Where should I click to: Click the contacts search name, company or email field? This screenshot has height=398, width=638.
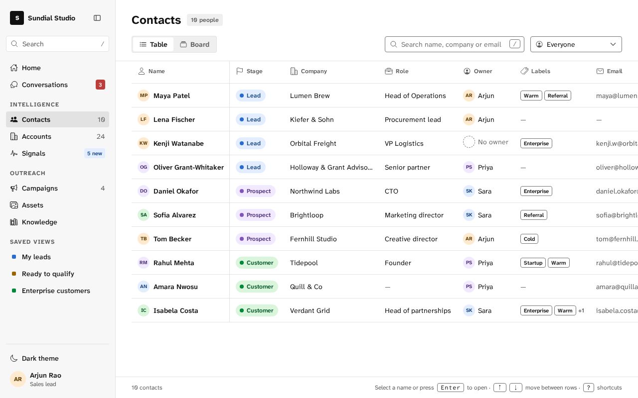[455, 44]
